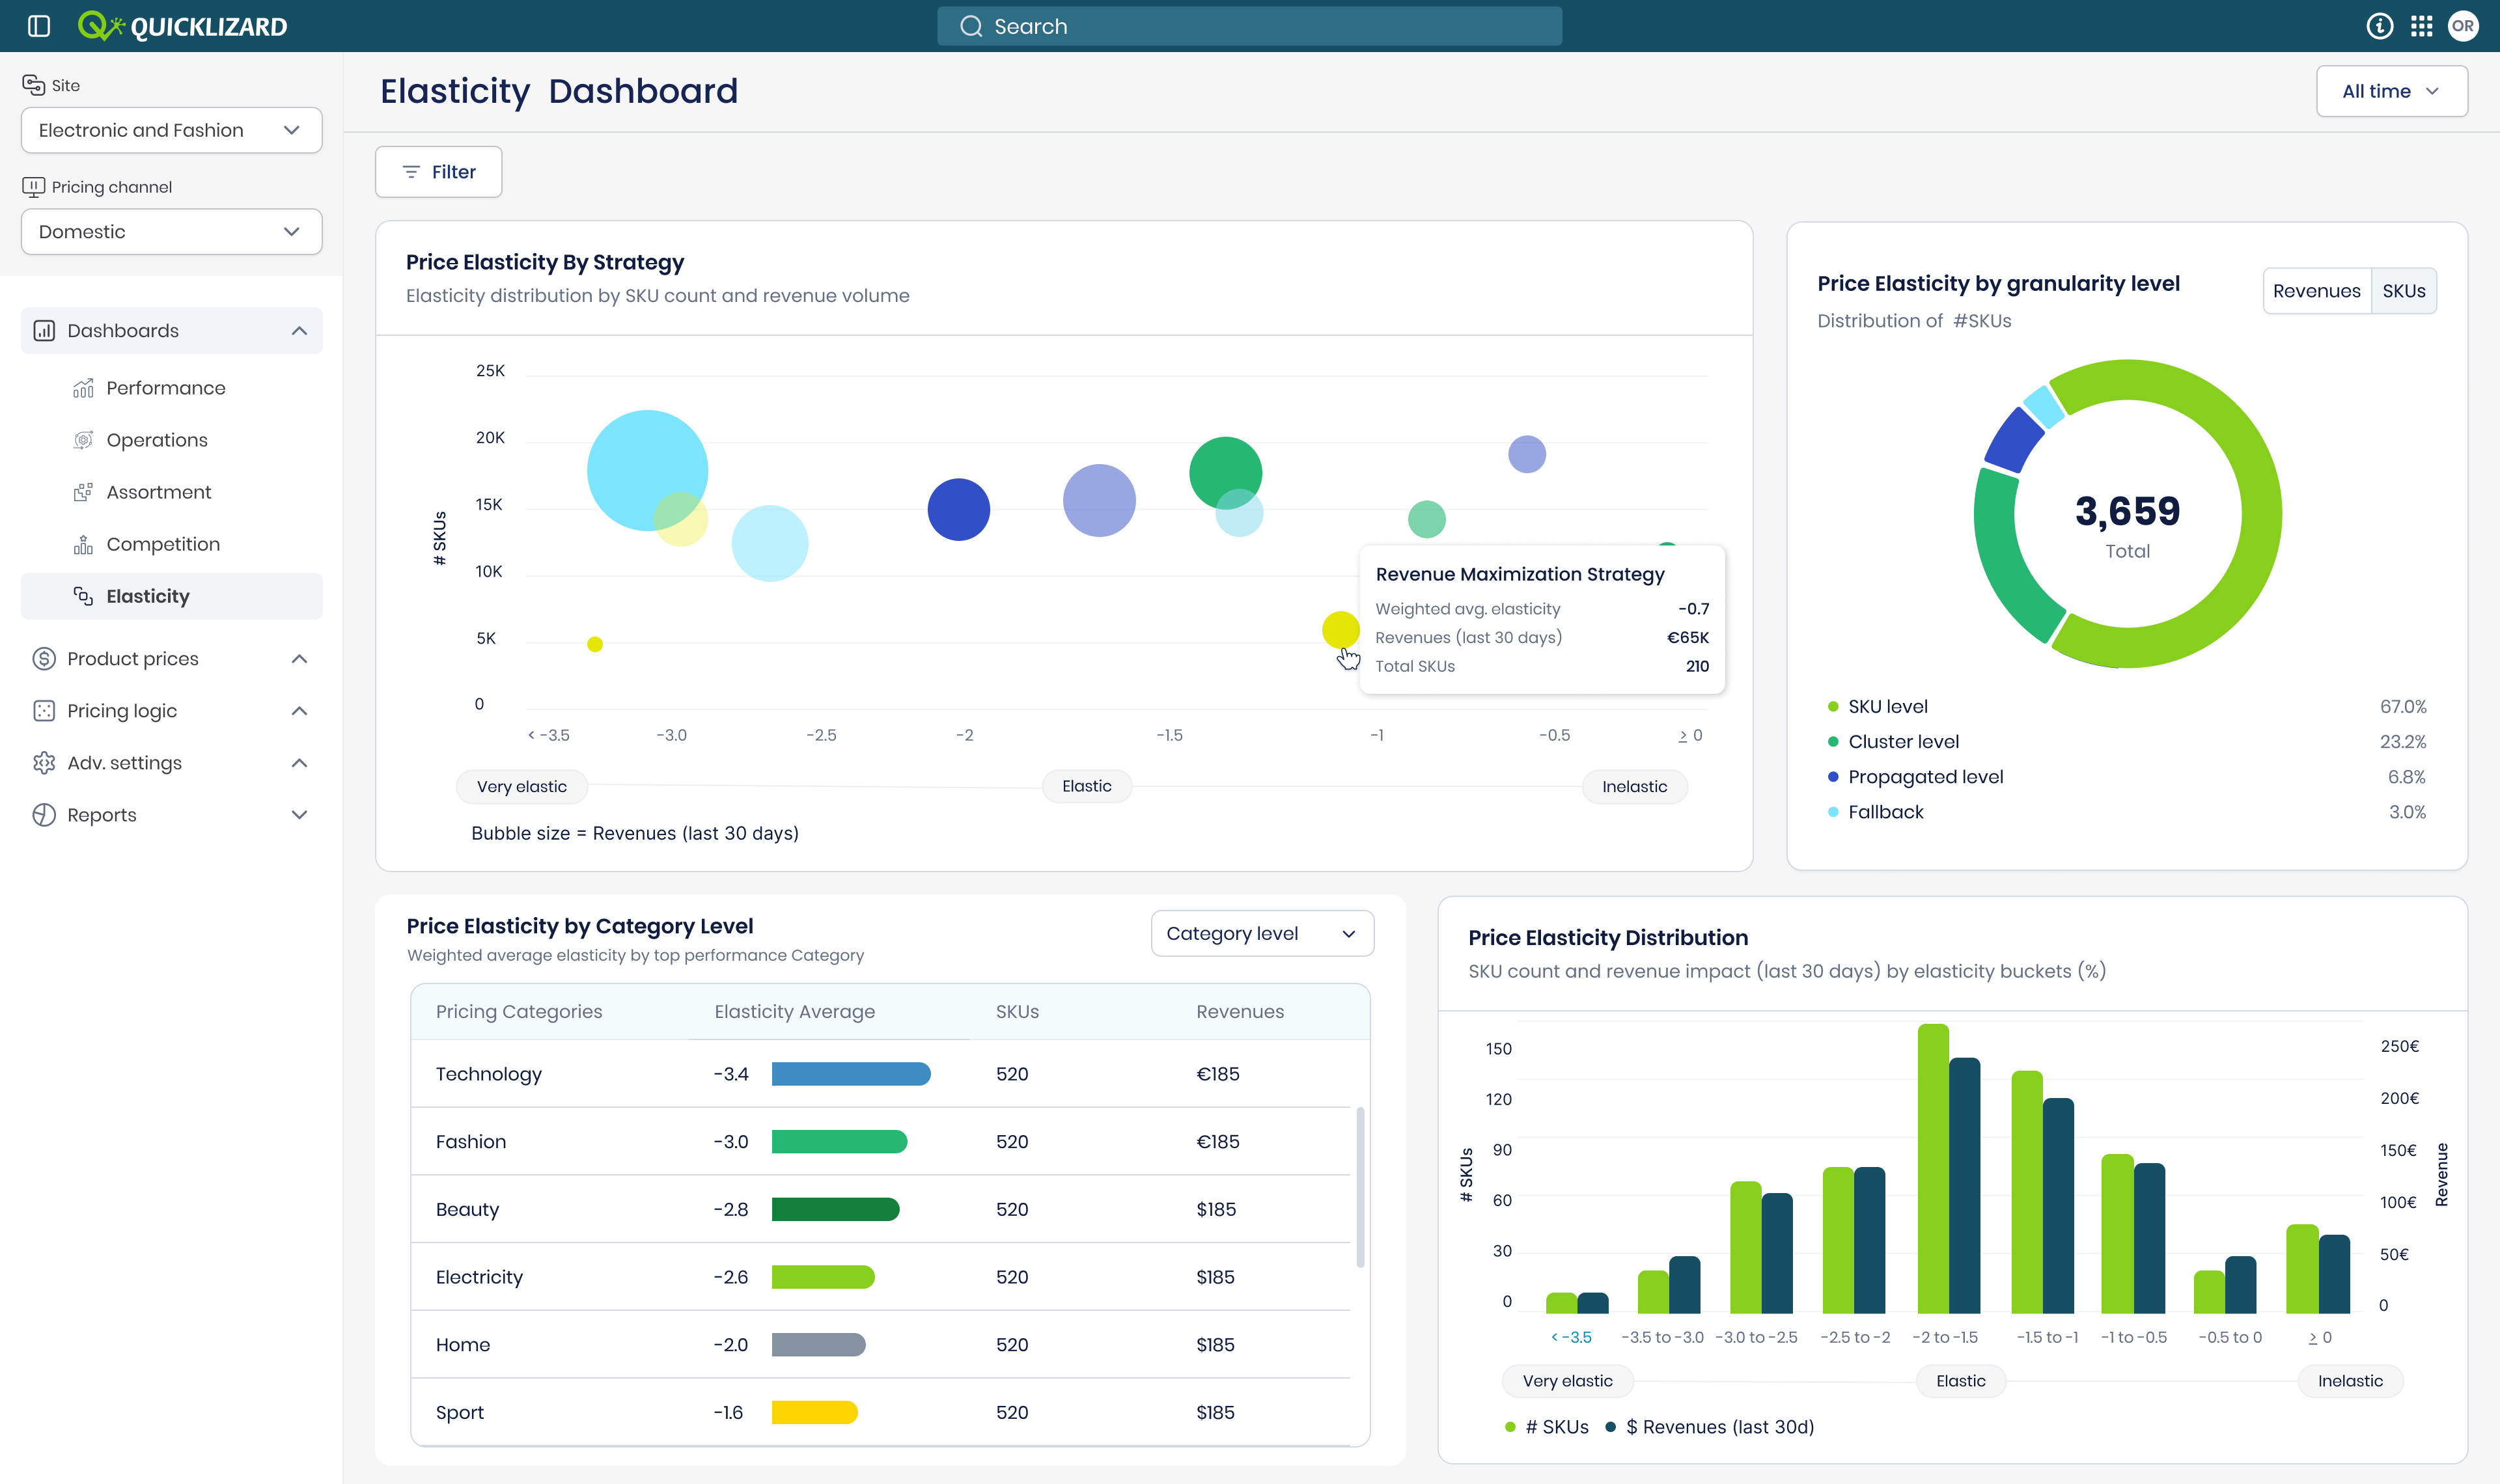Open the Category level dropdown
The width and height of the screenshot is (2500, 1484).
pos(1262,933)
